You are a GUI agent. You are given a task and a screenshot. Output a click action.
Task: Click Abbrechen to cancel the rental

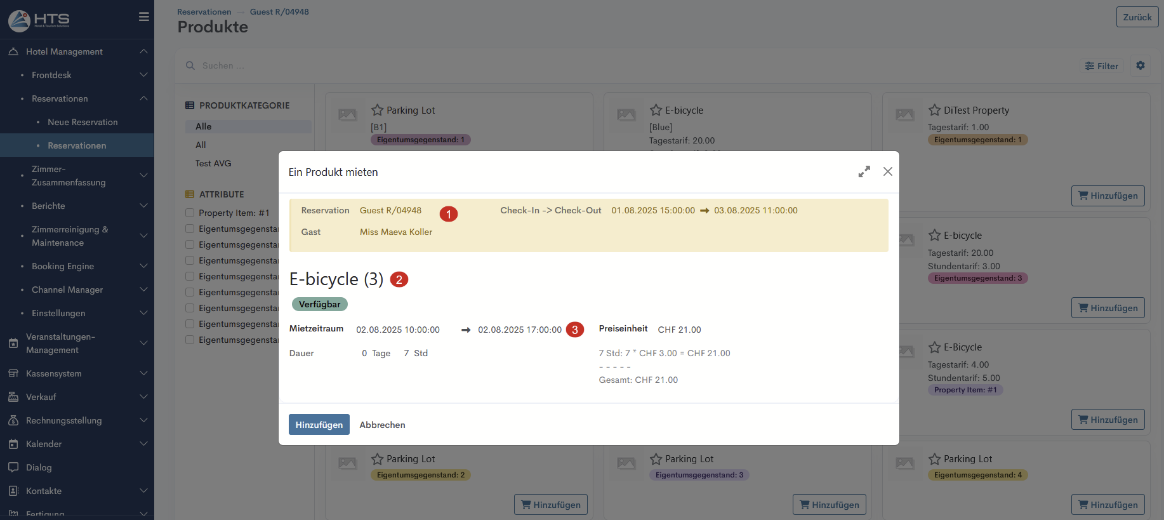click(x=382, y=425)
